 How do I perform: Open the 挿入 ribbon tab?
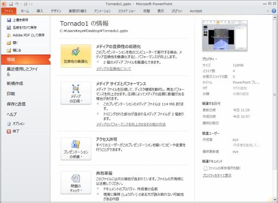(40, 11)
